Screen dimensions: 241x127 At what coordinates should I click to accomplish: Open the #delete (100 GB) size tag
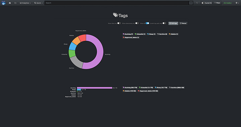click(130, 91)
